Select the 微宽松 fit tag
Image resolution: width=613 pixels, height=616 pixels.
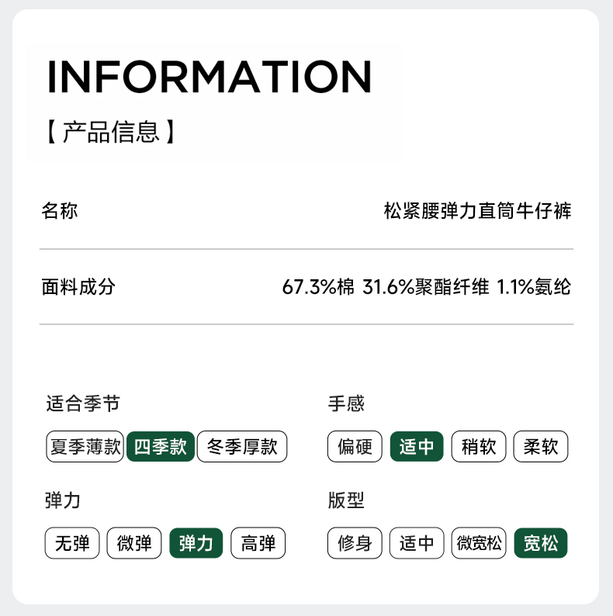(x=479, y=543)
